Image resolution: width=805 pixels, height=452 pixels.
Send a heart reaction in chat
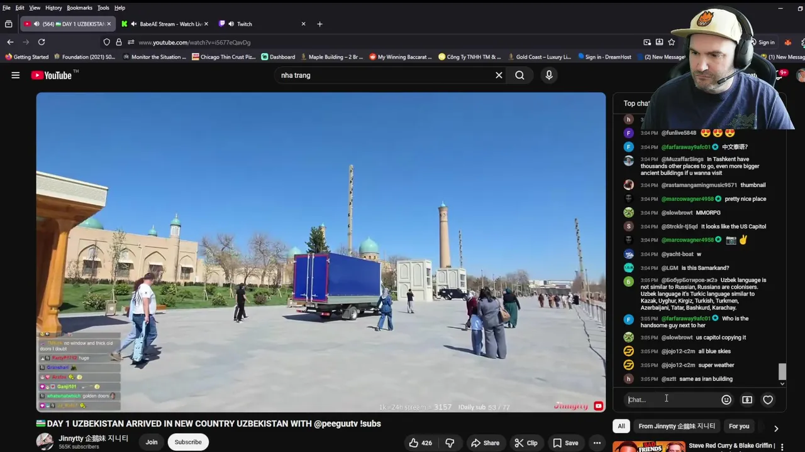click(x=768, y=400)
